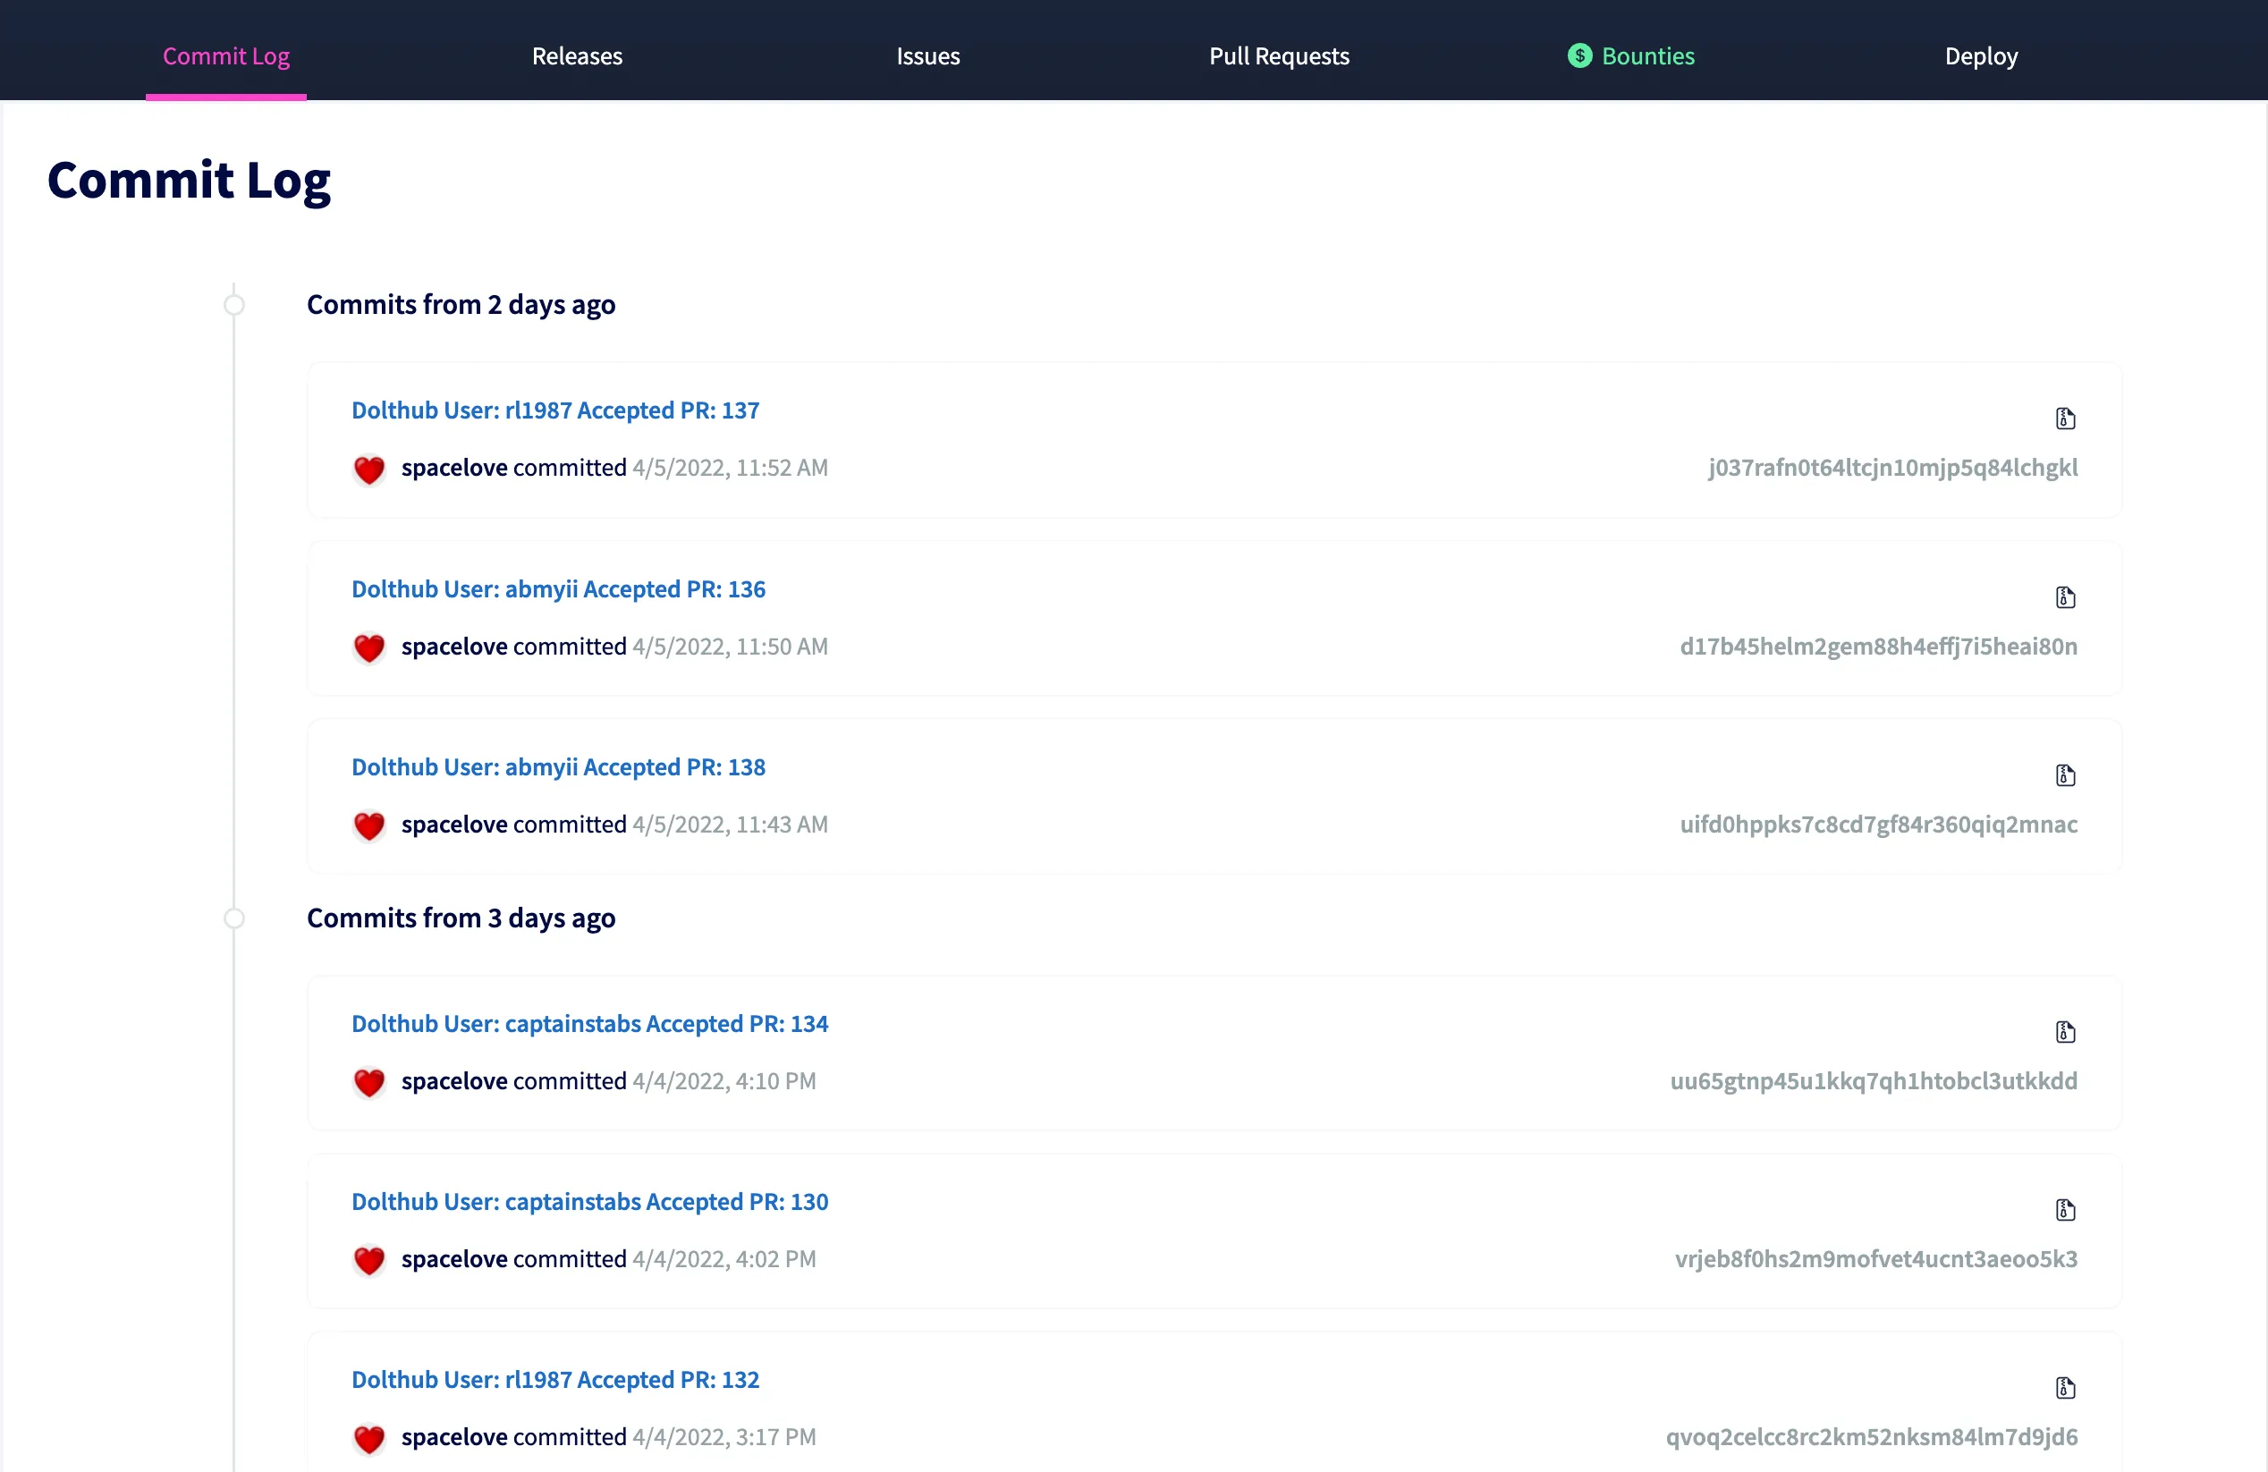Open the commit for Accepted PR: 136
The width and height of the screenshot is (2268, 1472).
[558, 588]
